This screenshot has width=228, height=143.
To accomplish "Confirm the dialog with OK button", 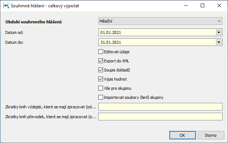I will coord(182,135).
